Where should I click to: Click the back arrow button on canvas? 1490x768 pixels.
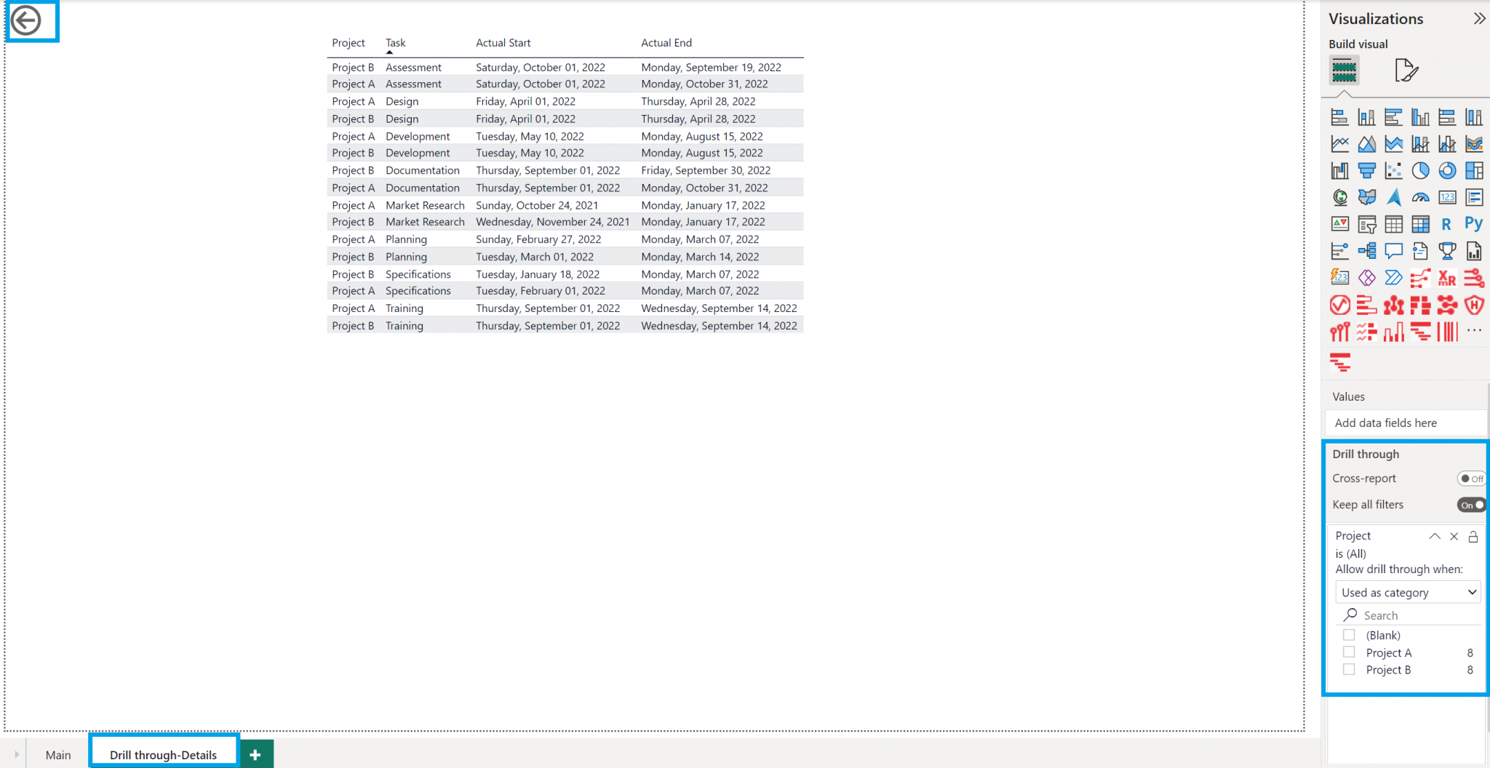coord(27,20)
